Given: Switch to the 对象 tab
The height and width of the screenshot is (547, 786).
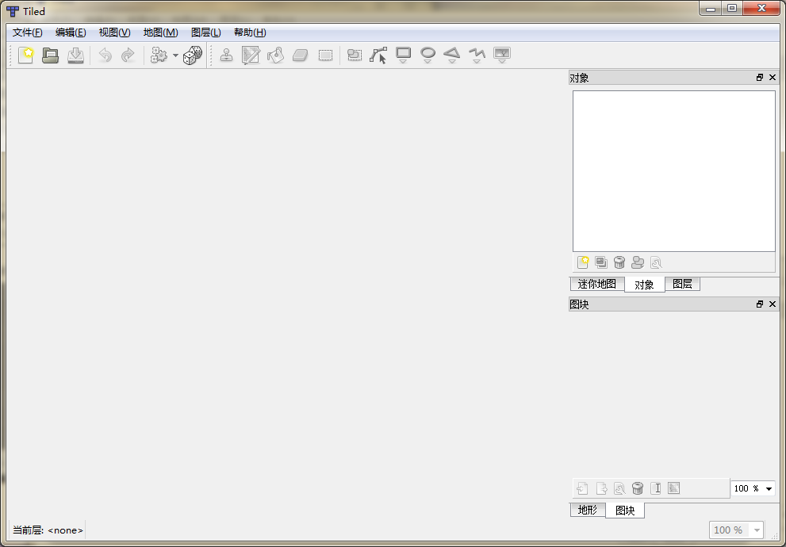Looking at the screenshot, I should [644, 285].
